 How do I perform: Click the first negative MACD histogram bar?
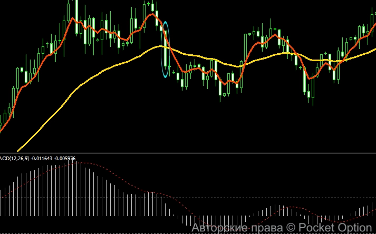coord(178,217)
